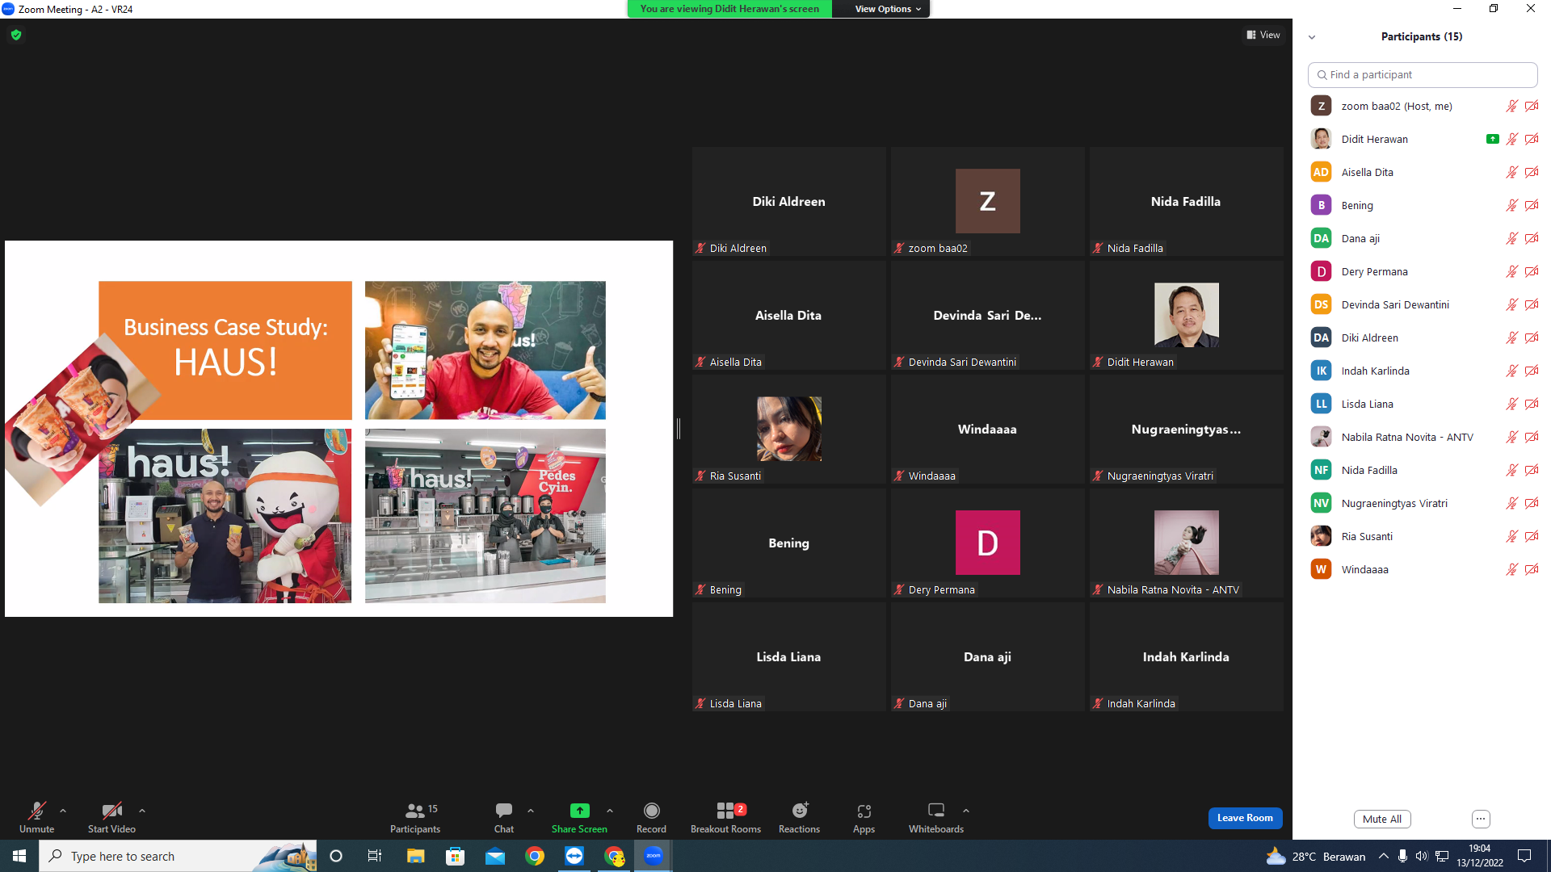
Task: Click the divider handle between shared screen and gallery
Action: [679, 429]
